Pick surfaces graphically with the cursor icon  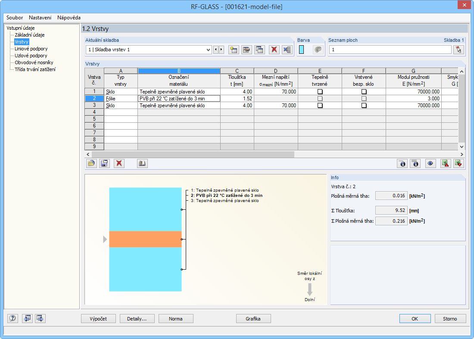[458, 50]
